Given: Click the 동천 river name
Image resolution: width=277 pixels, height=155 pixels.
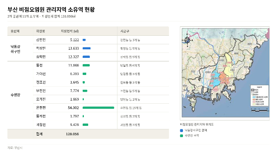Looking at the screenshot, I should point(39,65).
